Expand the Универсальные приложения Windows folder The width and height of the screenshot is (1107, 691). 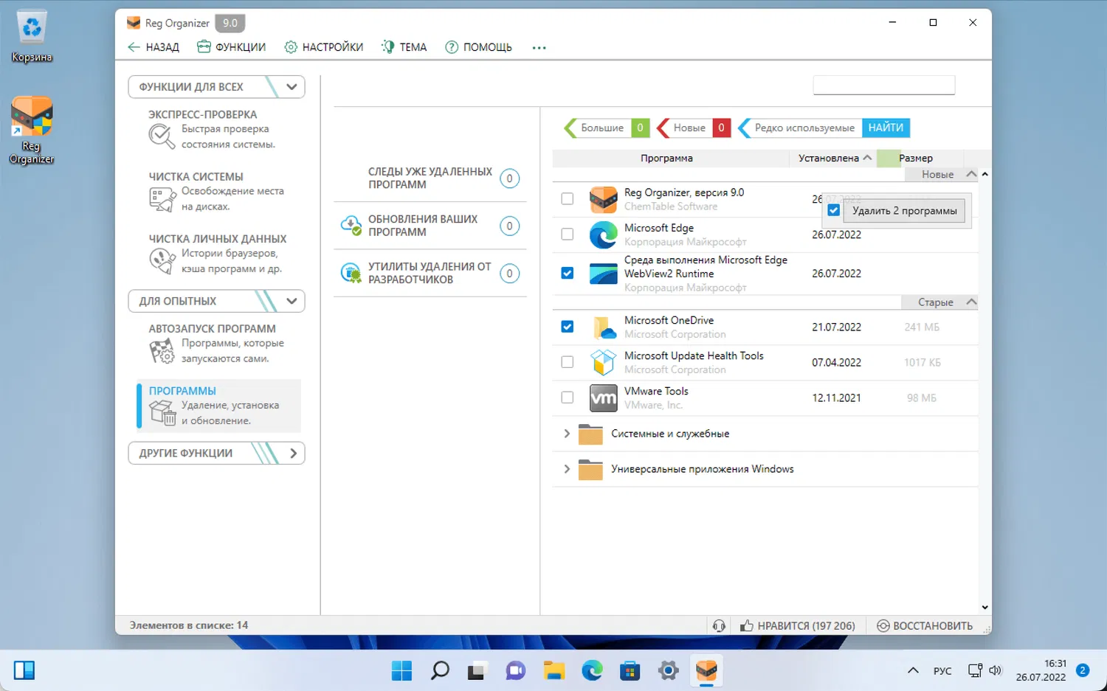[566, 469]
